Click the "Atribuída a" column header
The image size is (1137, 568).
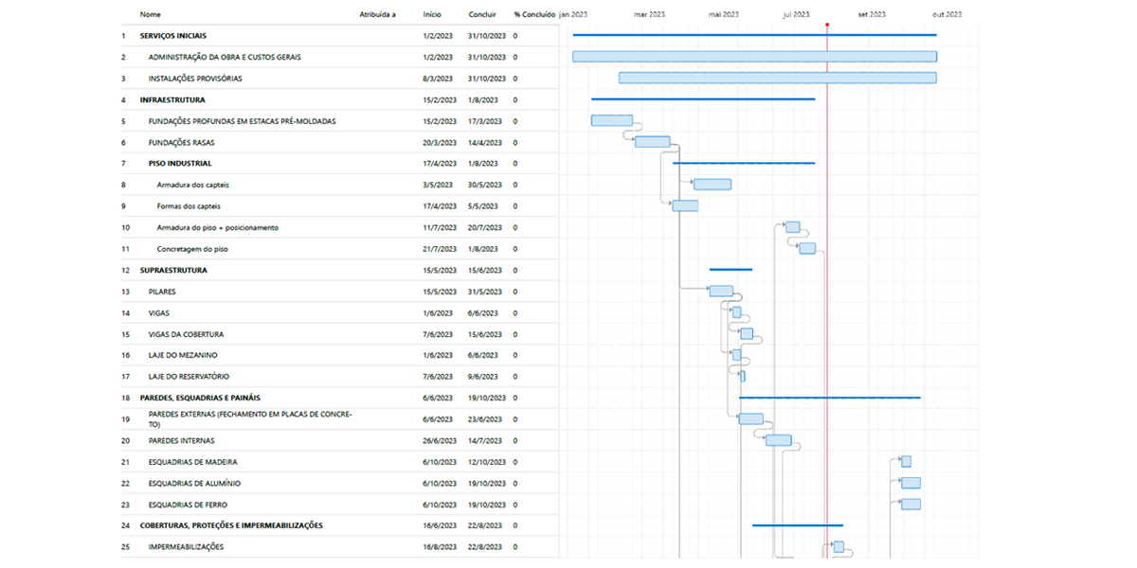[377, 14]
